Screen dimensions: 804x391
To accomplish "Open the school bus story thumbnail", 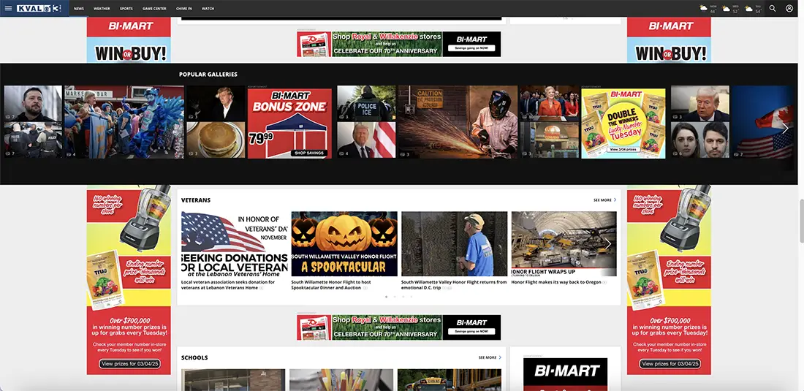I will click(450, 380).
